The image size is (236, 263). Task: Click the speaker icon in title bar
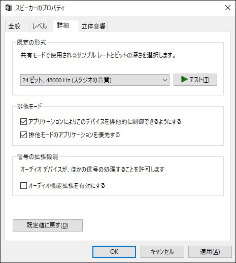coord(9,8)
